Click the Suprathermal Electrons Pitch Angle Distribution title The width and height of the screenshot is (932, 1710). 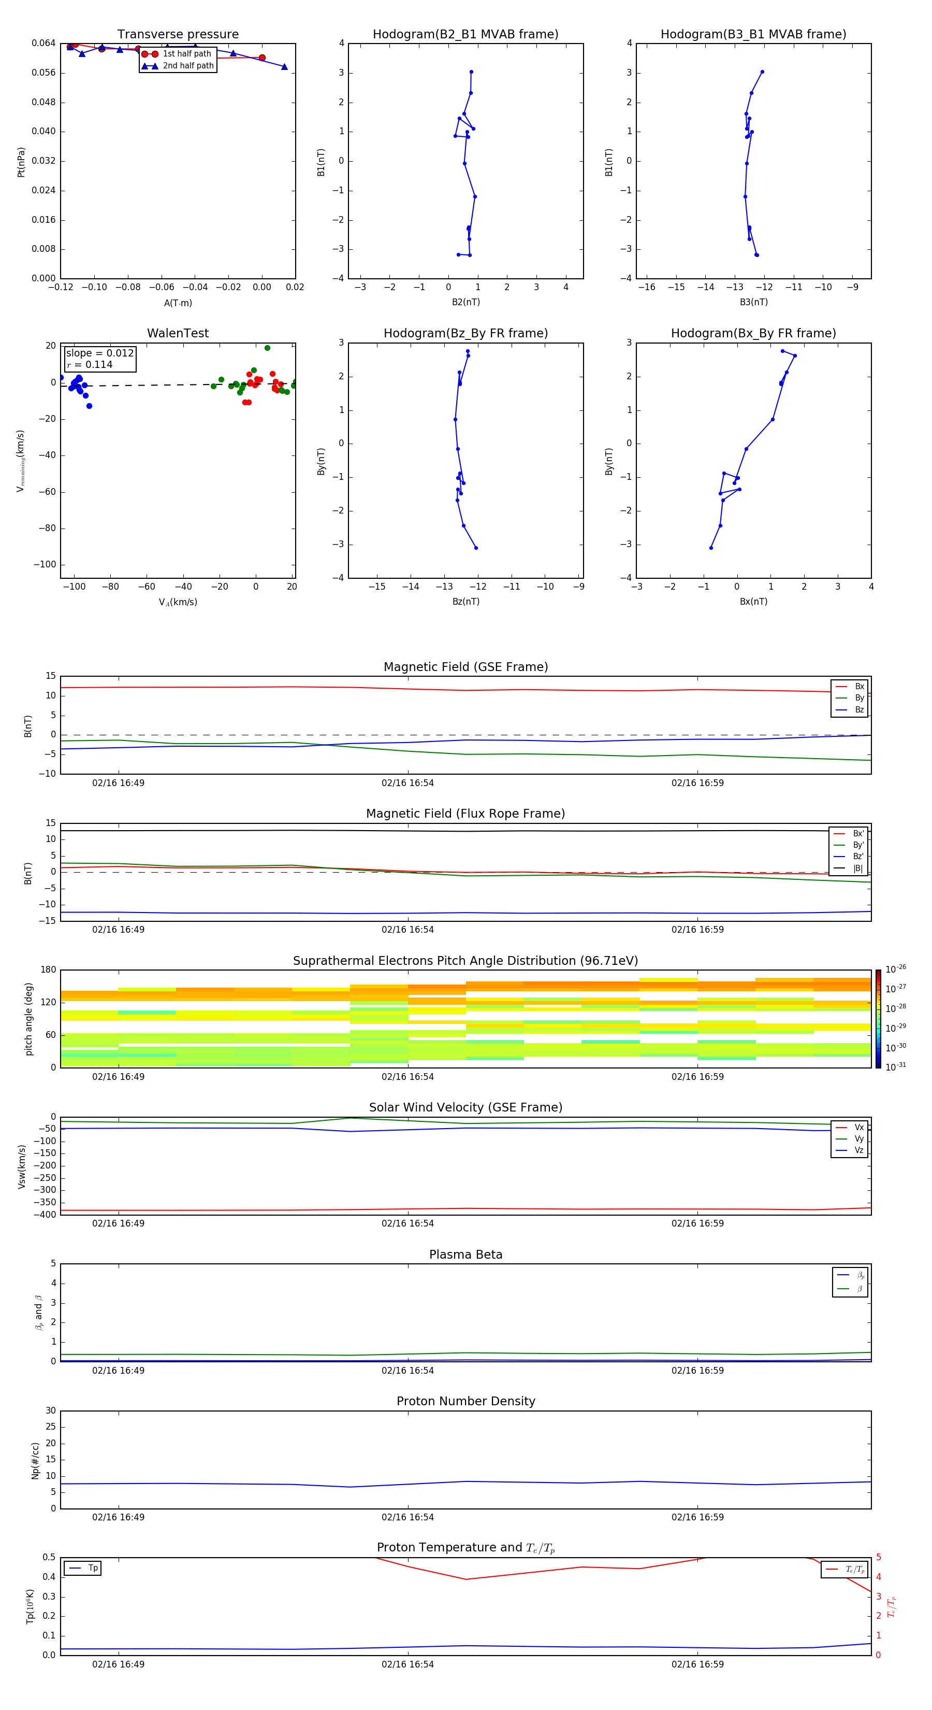point(465,961)
